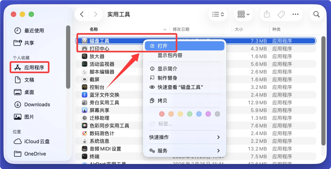Open 桌面 in the sidebar
Screen dimensions: 331x169
[x=24, y=92]
